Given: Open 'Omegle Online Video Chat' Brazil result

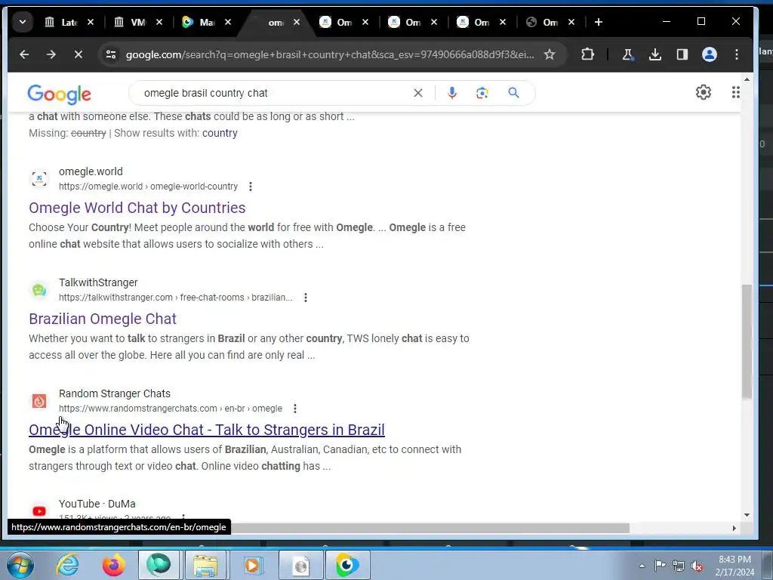Looking at the screenshot, I should 207,430.
